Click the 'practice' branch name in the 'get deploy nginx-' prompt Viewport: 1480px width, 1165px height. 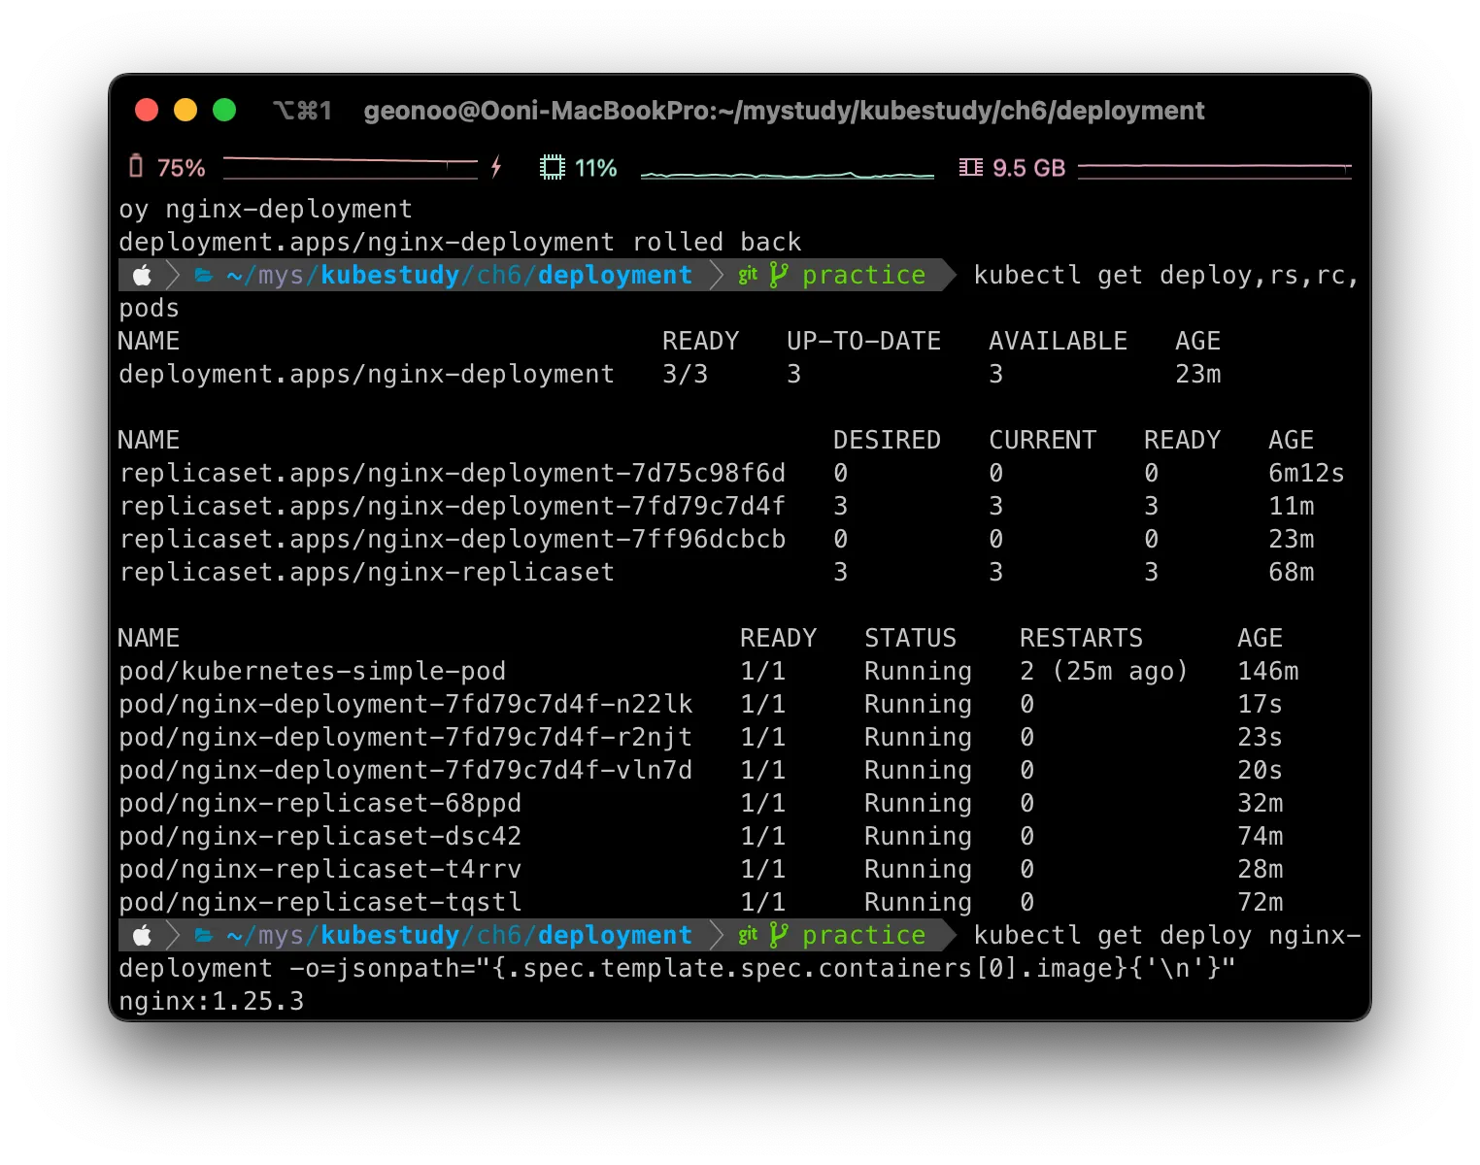coord(864,936)
